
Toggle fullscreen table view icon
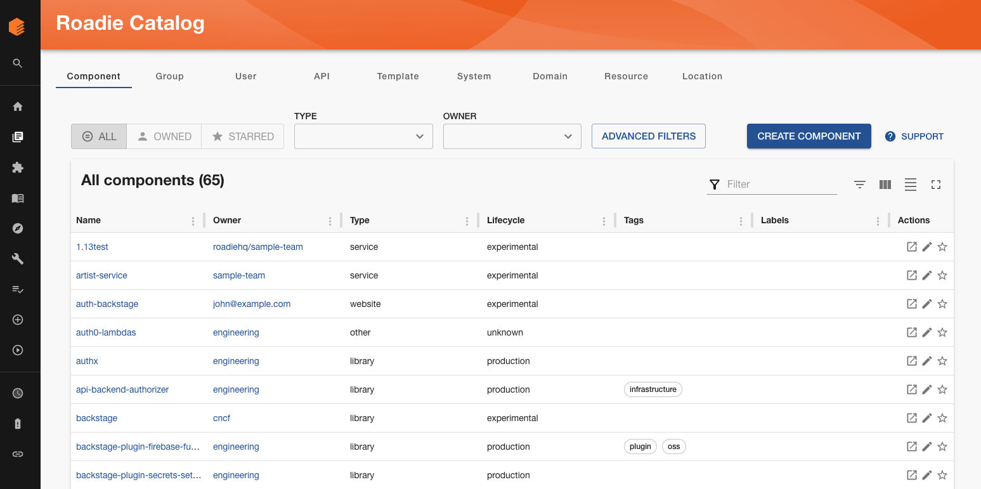pyautogui.click(x=936, y=185)
